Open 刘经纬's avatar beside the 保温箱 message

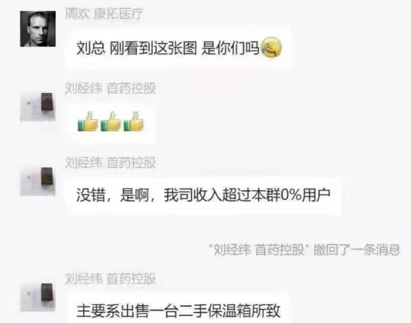tap(38, 297)
